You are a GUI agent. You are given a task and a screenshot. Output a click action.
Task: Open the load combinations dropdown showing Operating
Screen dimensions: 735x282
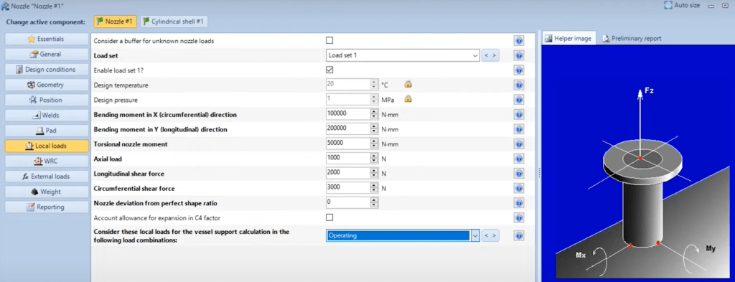coord(475,235)
